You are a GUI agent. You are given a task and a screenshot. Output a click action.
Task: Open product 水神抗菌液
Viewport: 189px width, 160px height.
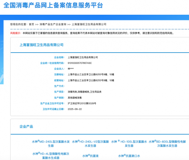pos(90,156)
